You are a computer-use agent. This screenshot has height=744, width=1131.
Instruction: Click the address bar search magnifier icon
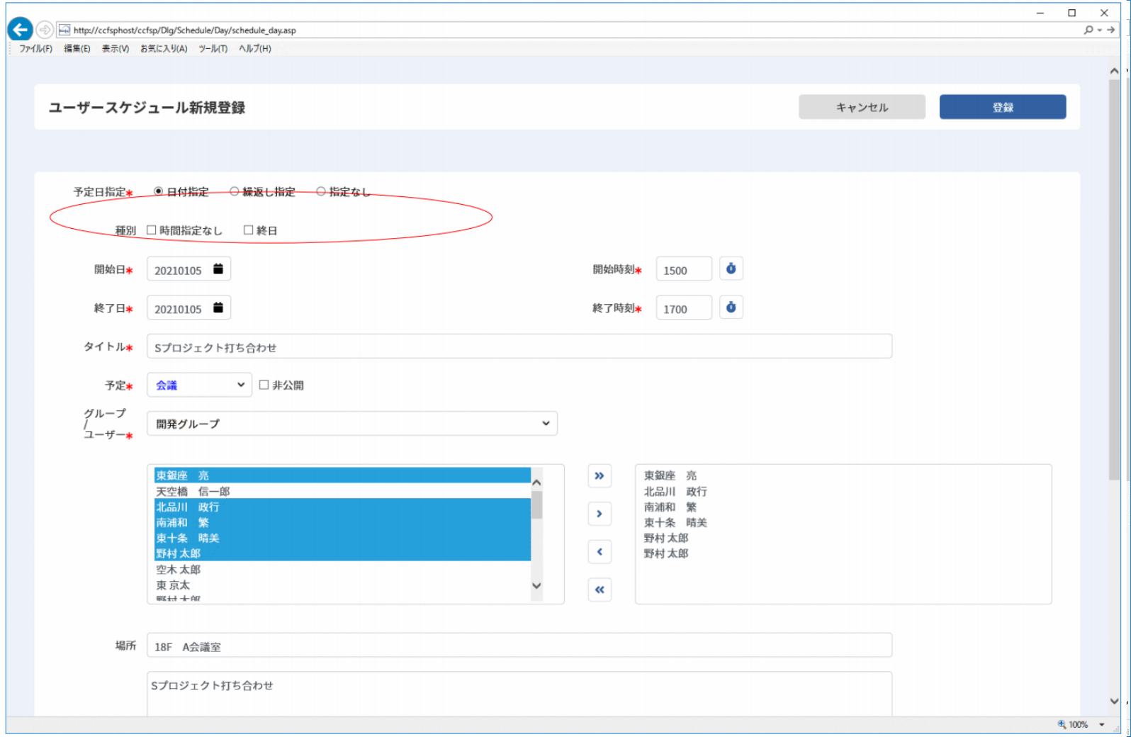pos(1088,30)
